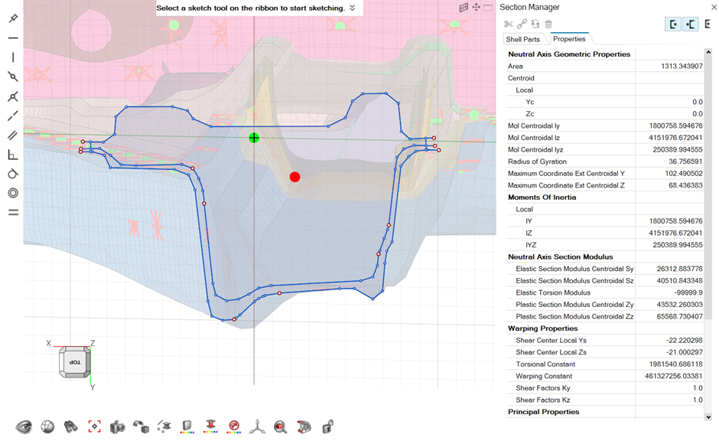The width and height of the screenshot is (719, 441).
Task: Select the perpendicular constraint tool
Action: tap(13, 155)
